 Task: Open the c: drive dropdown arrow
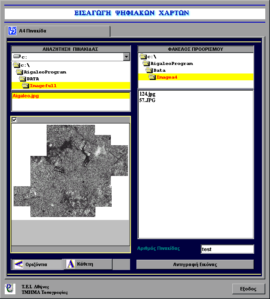[x=126, y=57]
